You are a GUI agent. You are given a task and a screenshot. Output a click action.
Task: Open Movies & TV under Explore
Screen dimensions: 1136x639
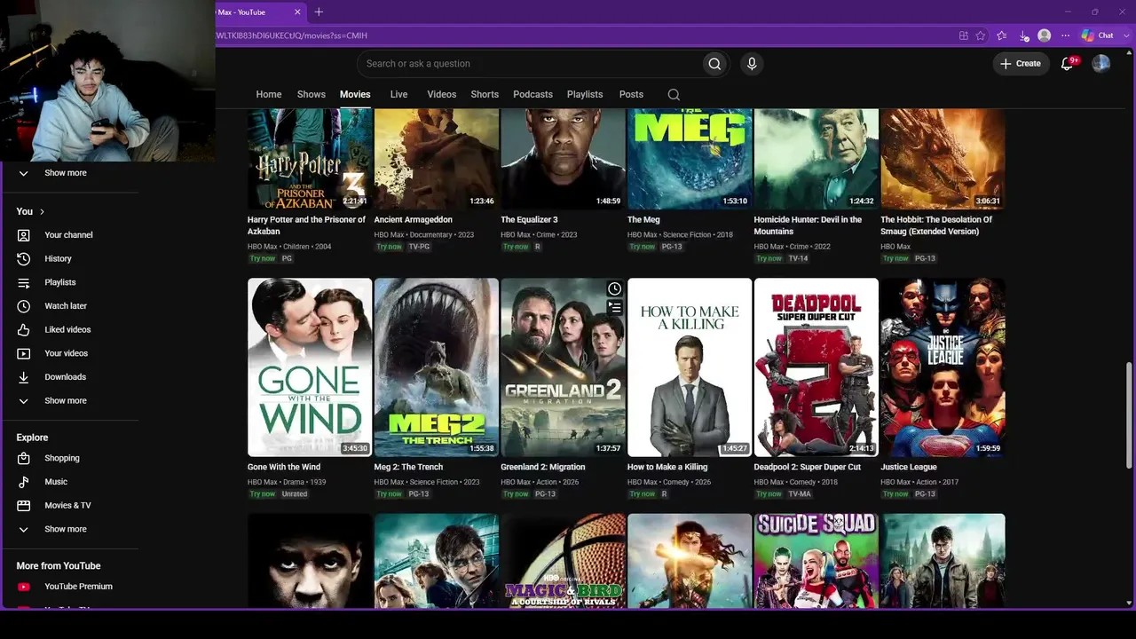pyautogui.click(x=69, y=506)
